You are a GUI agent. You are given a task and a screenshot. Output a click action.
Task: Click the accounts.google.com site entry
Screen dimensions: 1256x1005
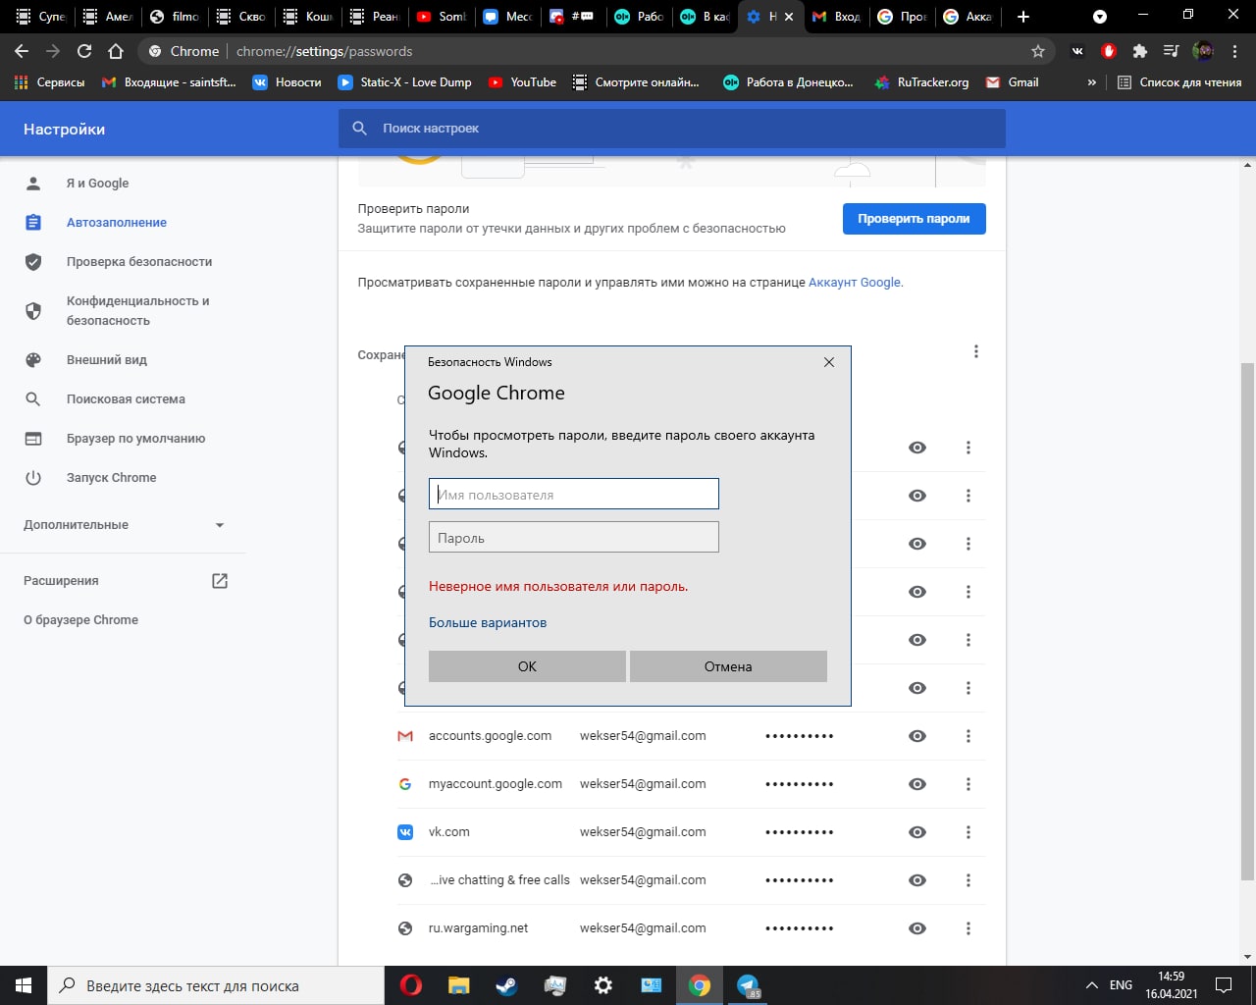click(x=490, y=736)
